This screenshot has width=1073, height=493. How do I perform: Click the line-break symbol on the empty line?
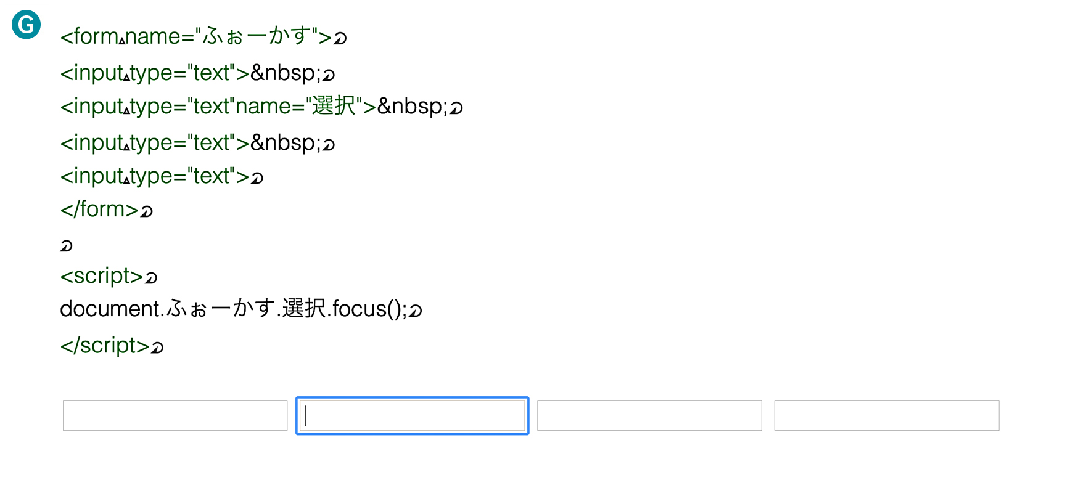[x=66, y=246]
